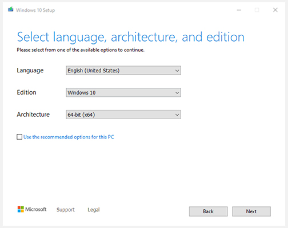Click the Windows 10 edition field
Viewport: 288px width, 228px height.
(123, 92)
